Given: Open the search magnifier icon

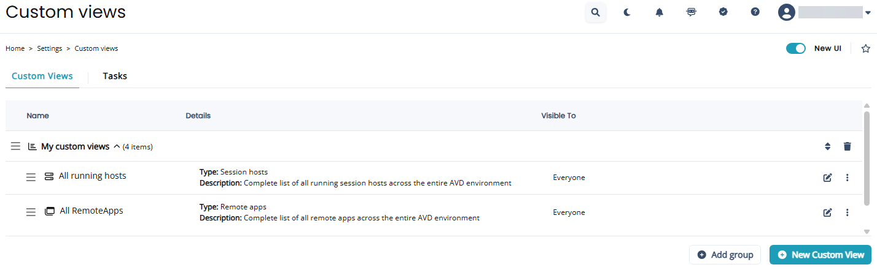Looking at the screenshot, I should [595, 12].
